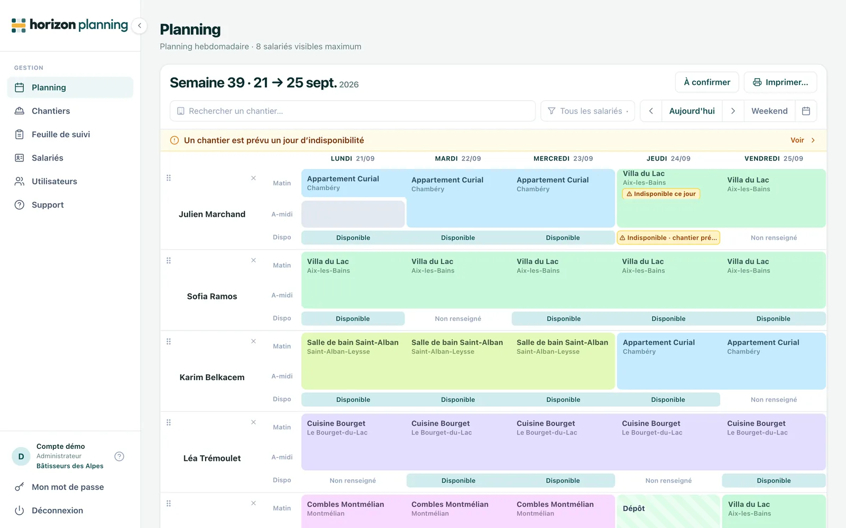The height and width of the screenshot is (528, 846).
Task: Click the warning icon in the indisponibilité banner
Action: [x=174, y=140]
